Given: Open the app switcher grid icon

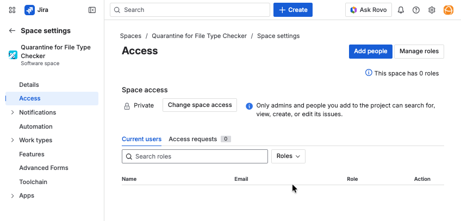Looking at the screenshot, I should coord(12,10).
